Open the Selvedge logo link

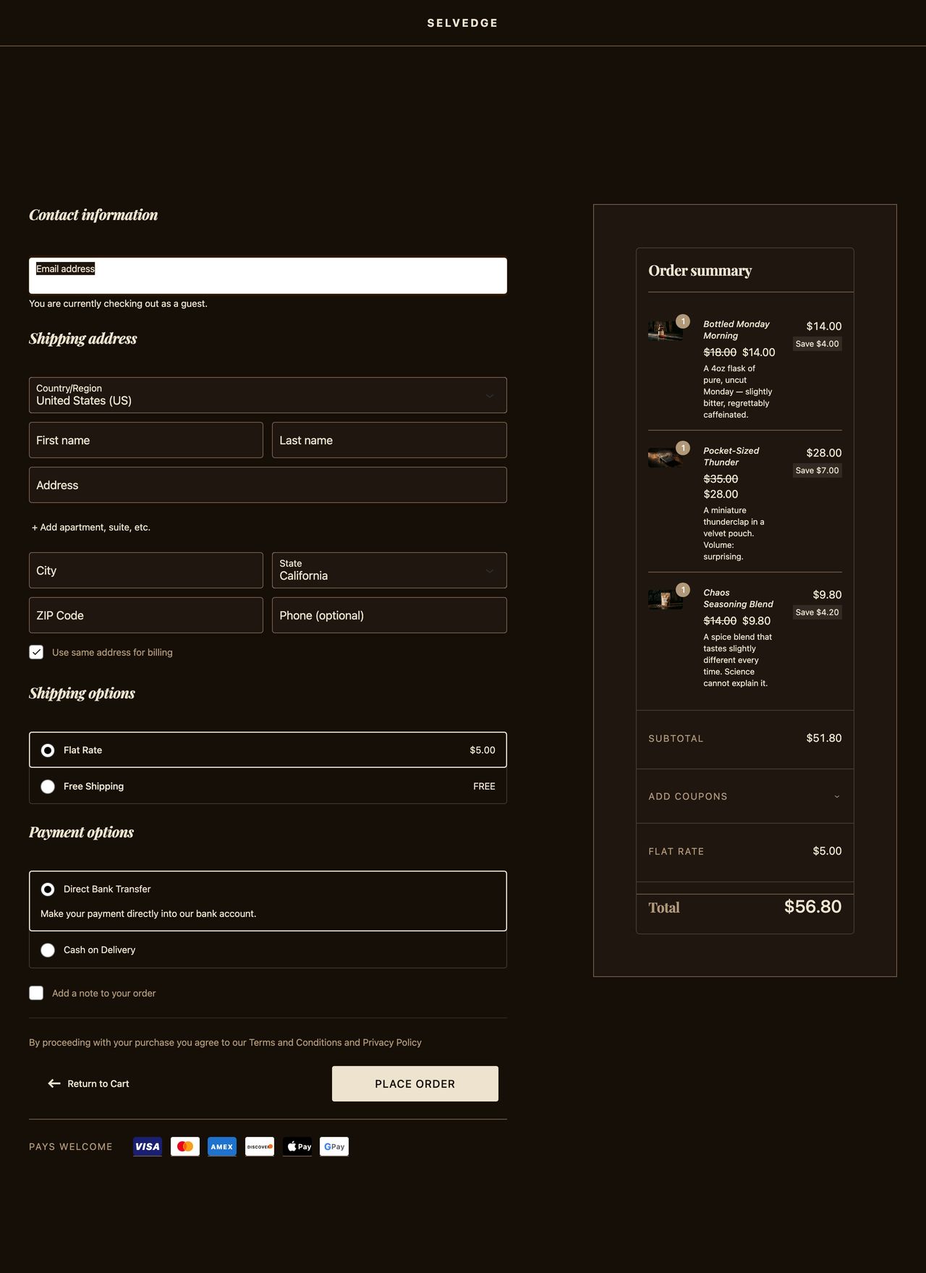point(462,23)
